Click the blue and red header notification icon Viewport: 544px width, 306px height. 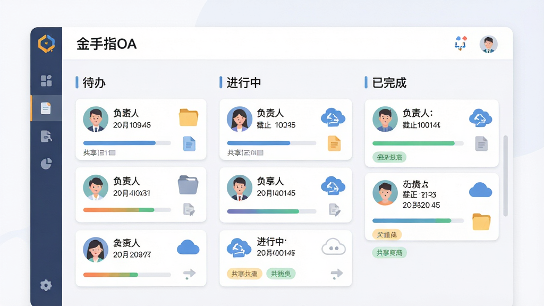click(x=461, y=44)
